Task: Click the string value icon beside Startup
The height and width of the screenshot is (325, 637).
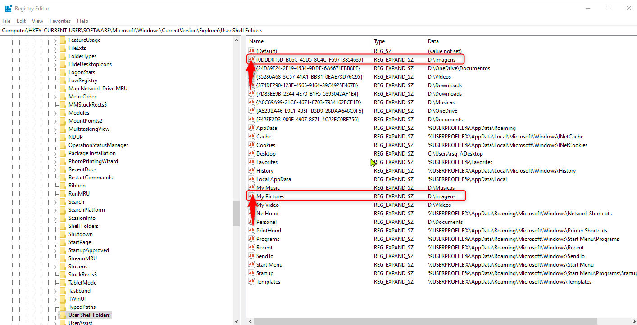Action: tap(252, 273)
